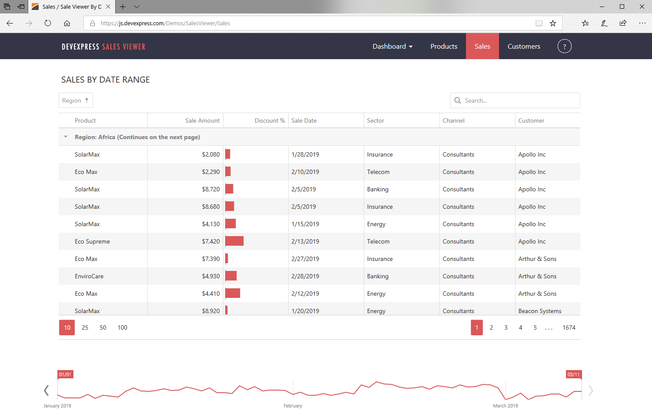Collapse the Region: Africa group

click(65, 137)
